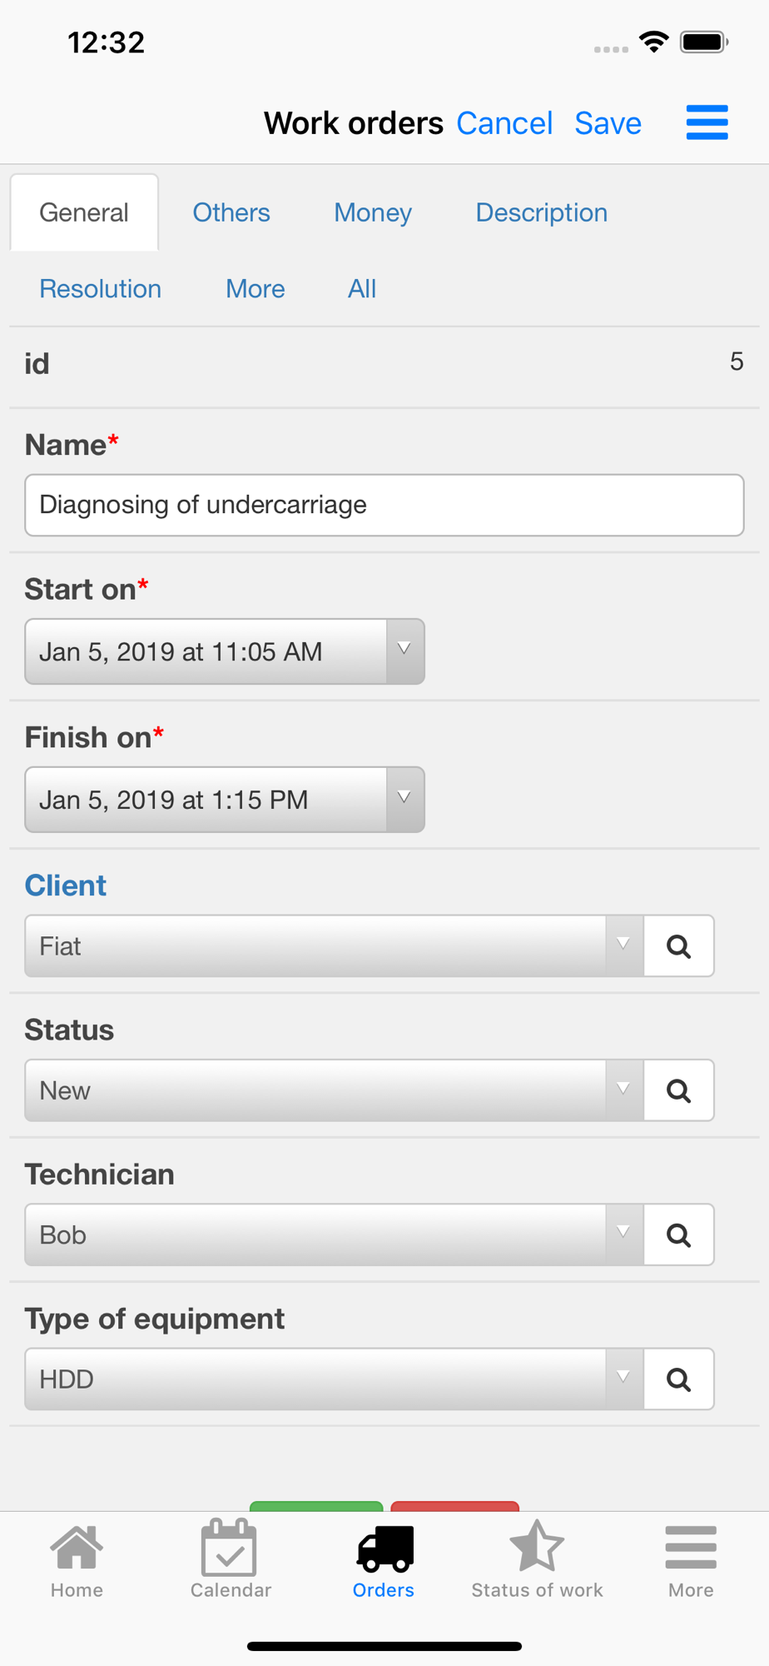Tap Cancel to discard changes

coord(504,123)
